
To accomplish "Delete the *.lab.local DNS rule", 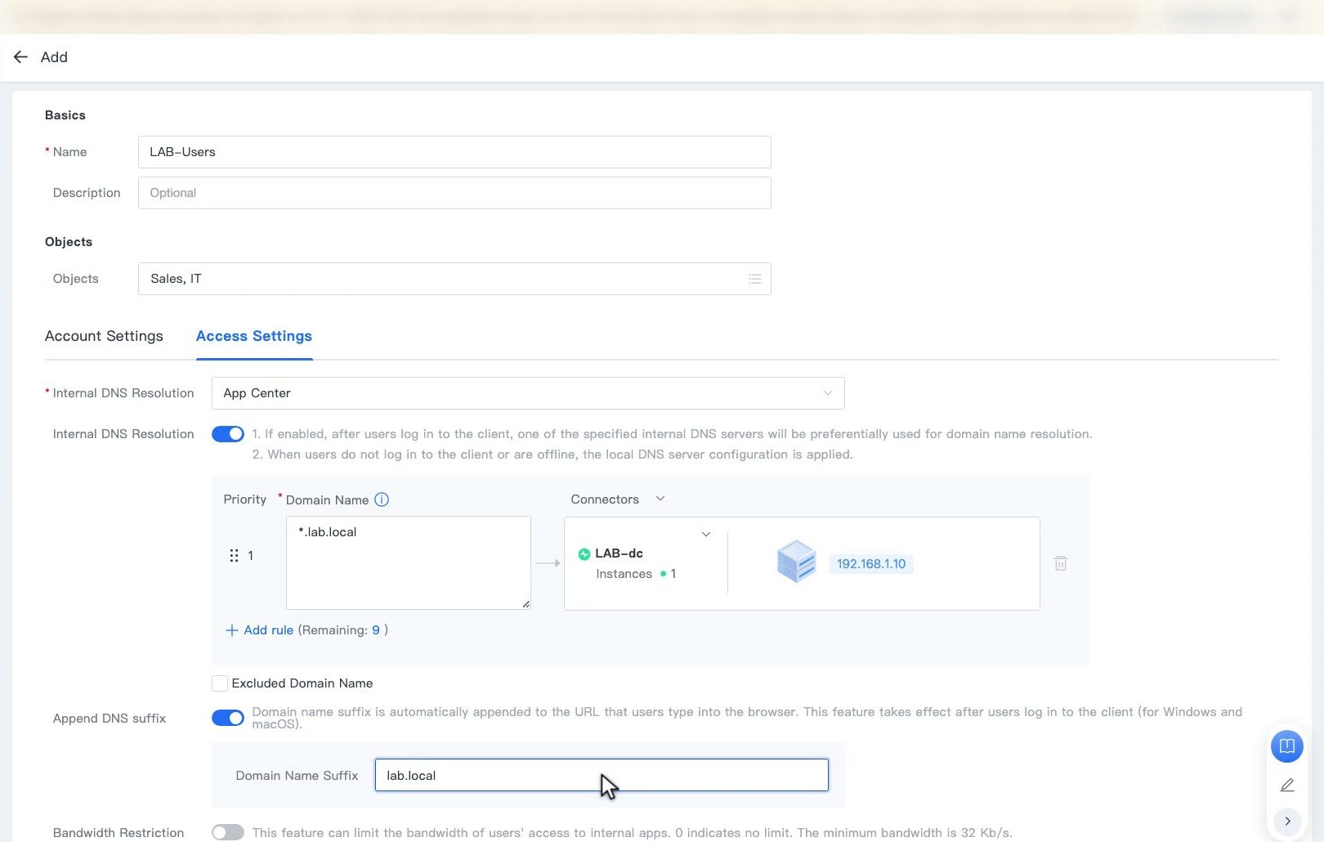I will point(1061,563).
